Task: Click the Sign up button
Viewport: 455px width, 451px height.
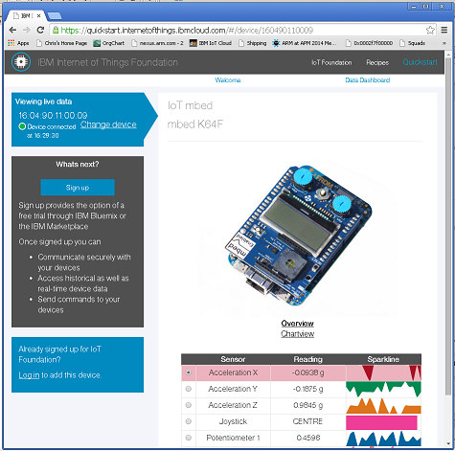Action: point(78,188)
